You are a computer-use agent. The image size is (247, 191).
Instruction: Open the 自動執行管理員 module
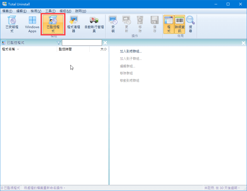click(94, 24)
